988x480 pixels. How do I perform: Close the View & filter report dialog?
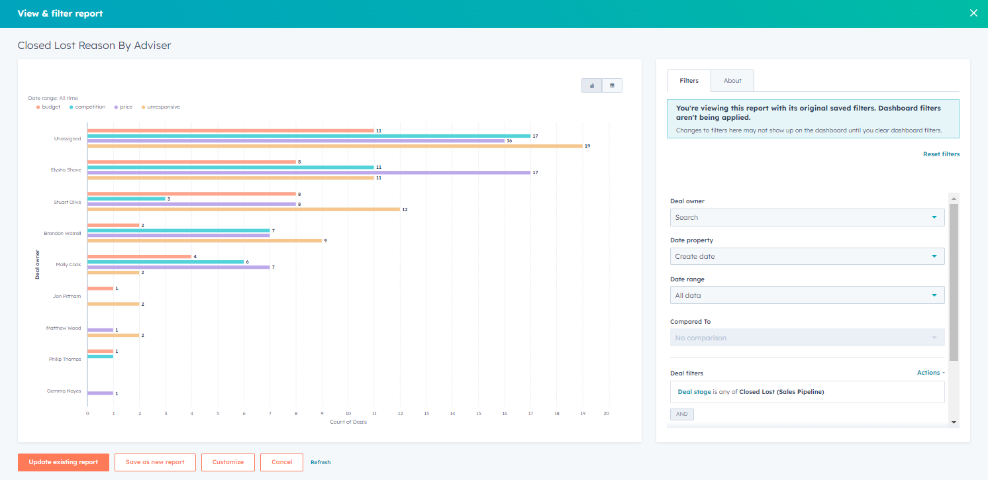tap(973, 13)
